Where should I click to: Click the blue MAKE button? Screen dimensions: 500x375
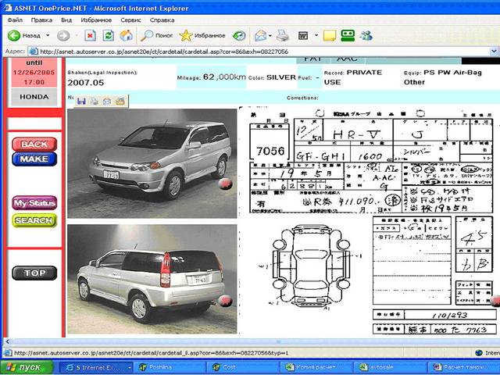point(34,159)
